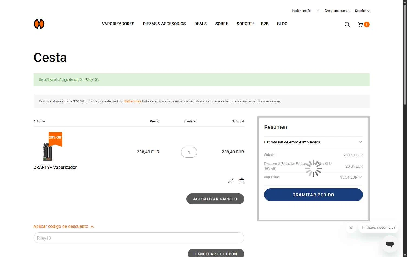Expand Estimación de envío e impuestos
The width and height of the screenshot is (407, 257).
coord(313,142)
